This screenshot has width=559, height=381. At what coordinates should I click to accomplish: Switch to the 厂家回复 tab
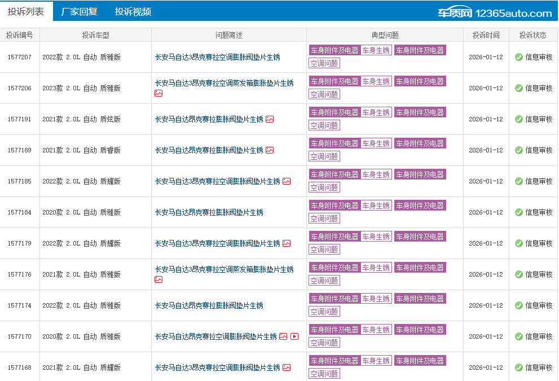click(79, 11)
